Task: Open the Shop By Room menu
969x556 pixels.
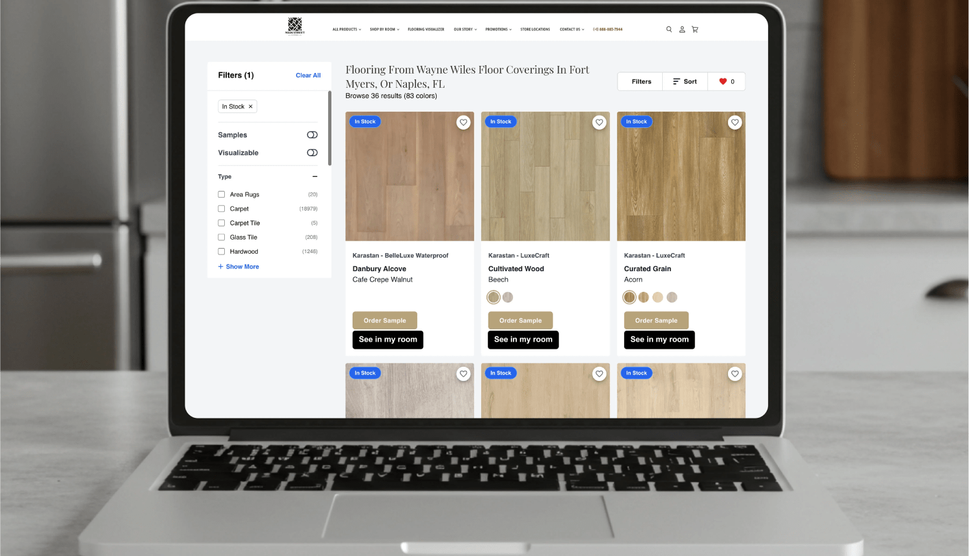Action: coord(384,29)
